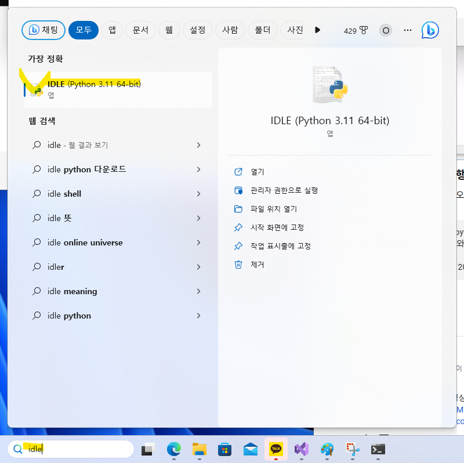Screen dimensions: 464x463
Task: Open the Bing icon at top right
Action: click(430, 30)
